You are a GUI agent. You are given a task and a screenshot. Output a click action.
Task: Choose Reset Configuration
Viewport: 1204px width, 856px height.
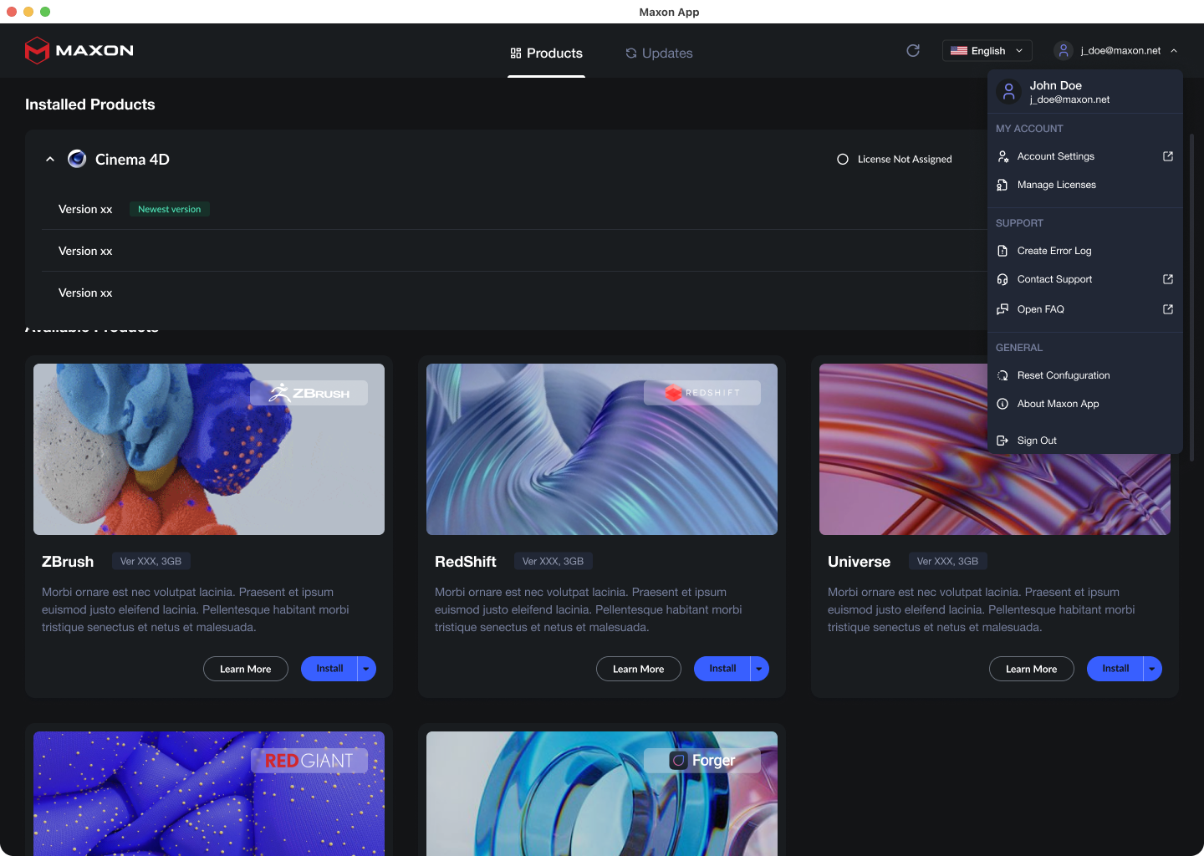[1085, 375]
